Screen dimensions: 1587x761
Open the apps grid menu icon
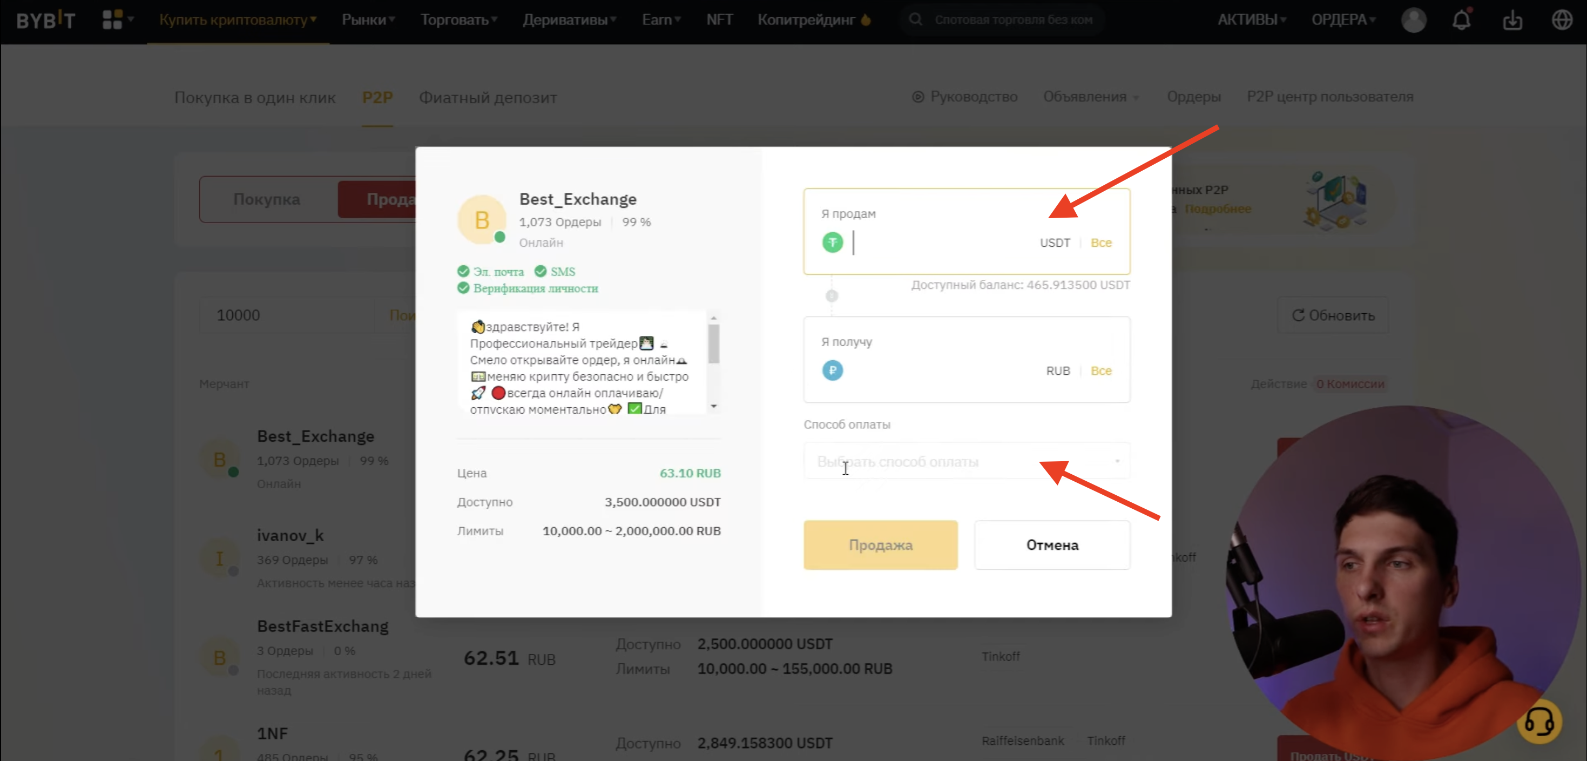click(x=113, y=20)
